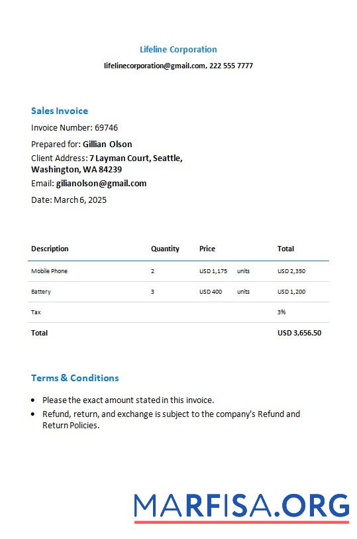The height and width of the screenshot is (539, 357).
Task: Click the Invoice Number 69746 line
Action: pyautogui.click(x=74, y=128)
